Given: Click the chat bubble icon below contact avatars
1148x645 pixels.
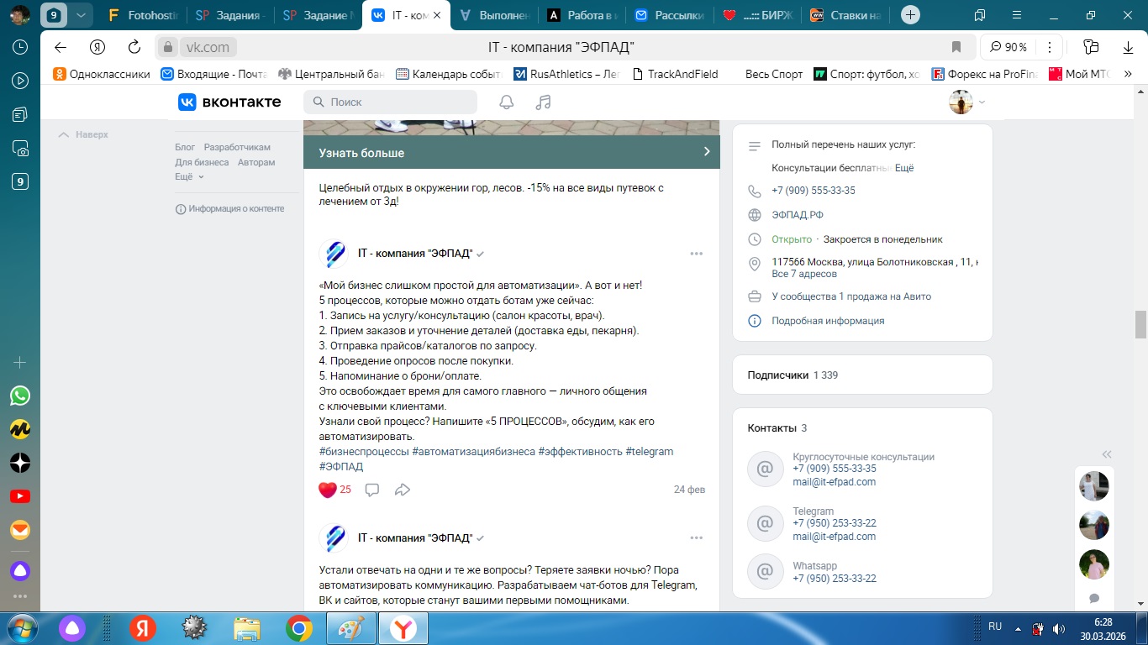Looking at the screenshot, I should pos(1094,598).
